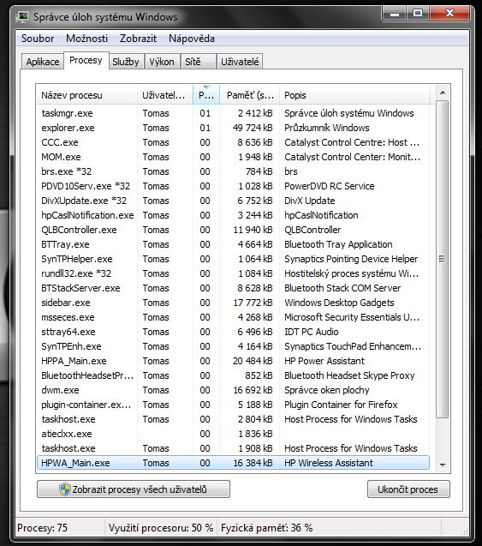The image size is (482, 546).
Task: Sort by Paměť column header
Action: tap(250, 95)
